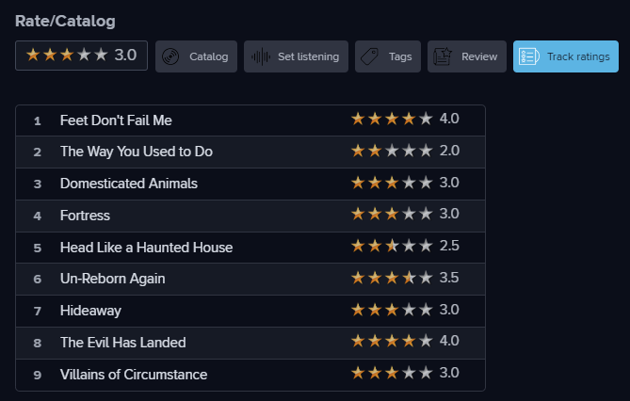Select the Feet Don't Fail Me track title
630x401 pixels.
(x=116, y=120)
